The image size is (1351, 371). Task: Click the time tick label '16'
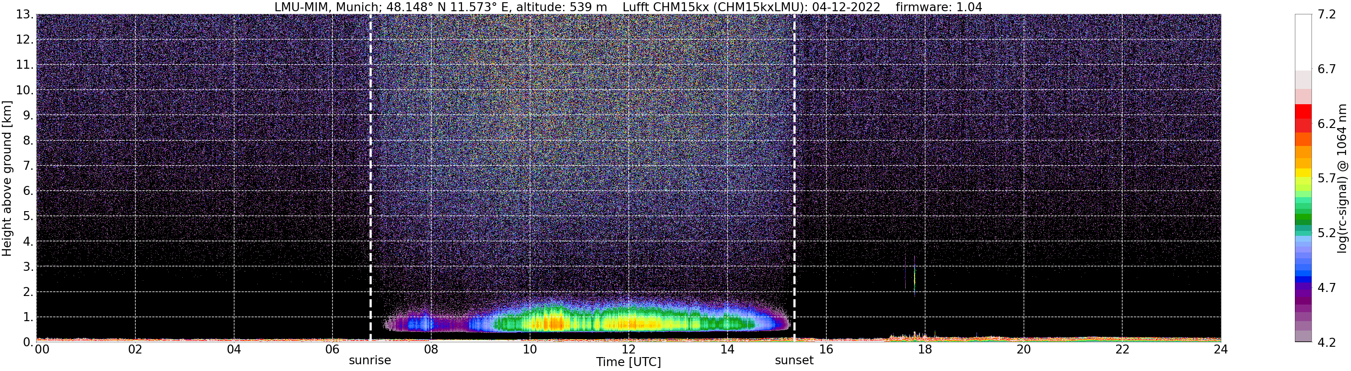tap(826, 349)
